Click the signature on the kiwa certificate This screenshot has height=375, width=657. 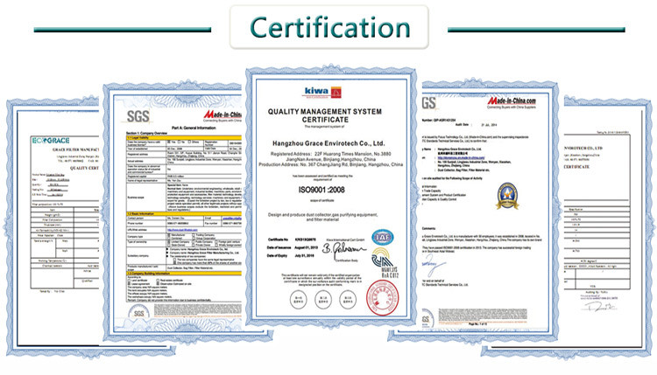(x=343, y=250)
